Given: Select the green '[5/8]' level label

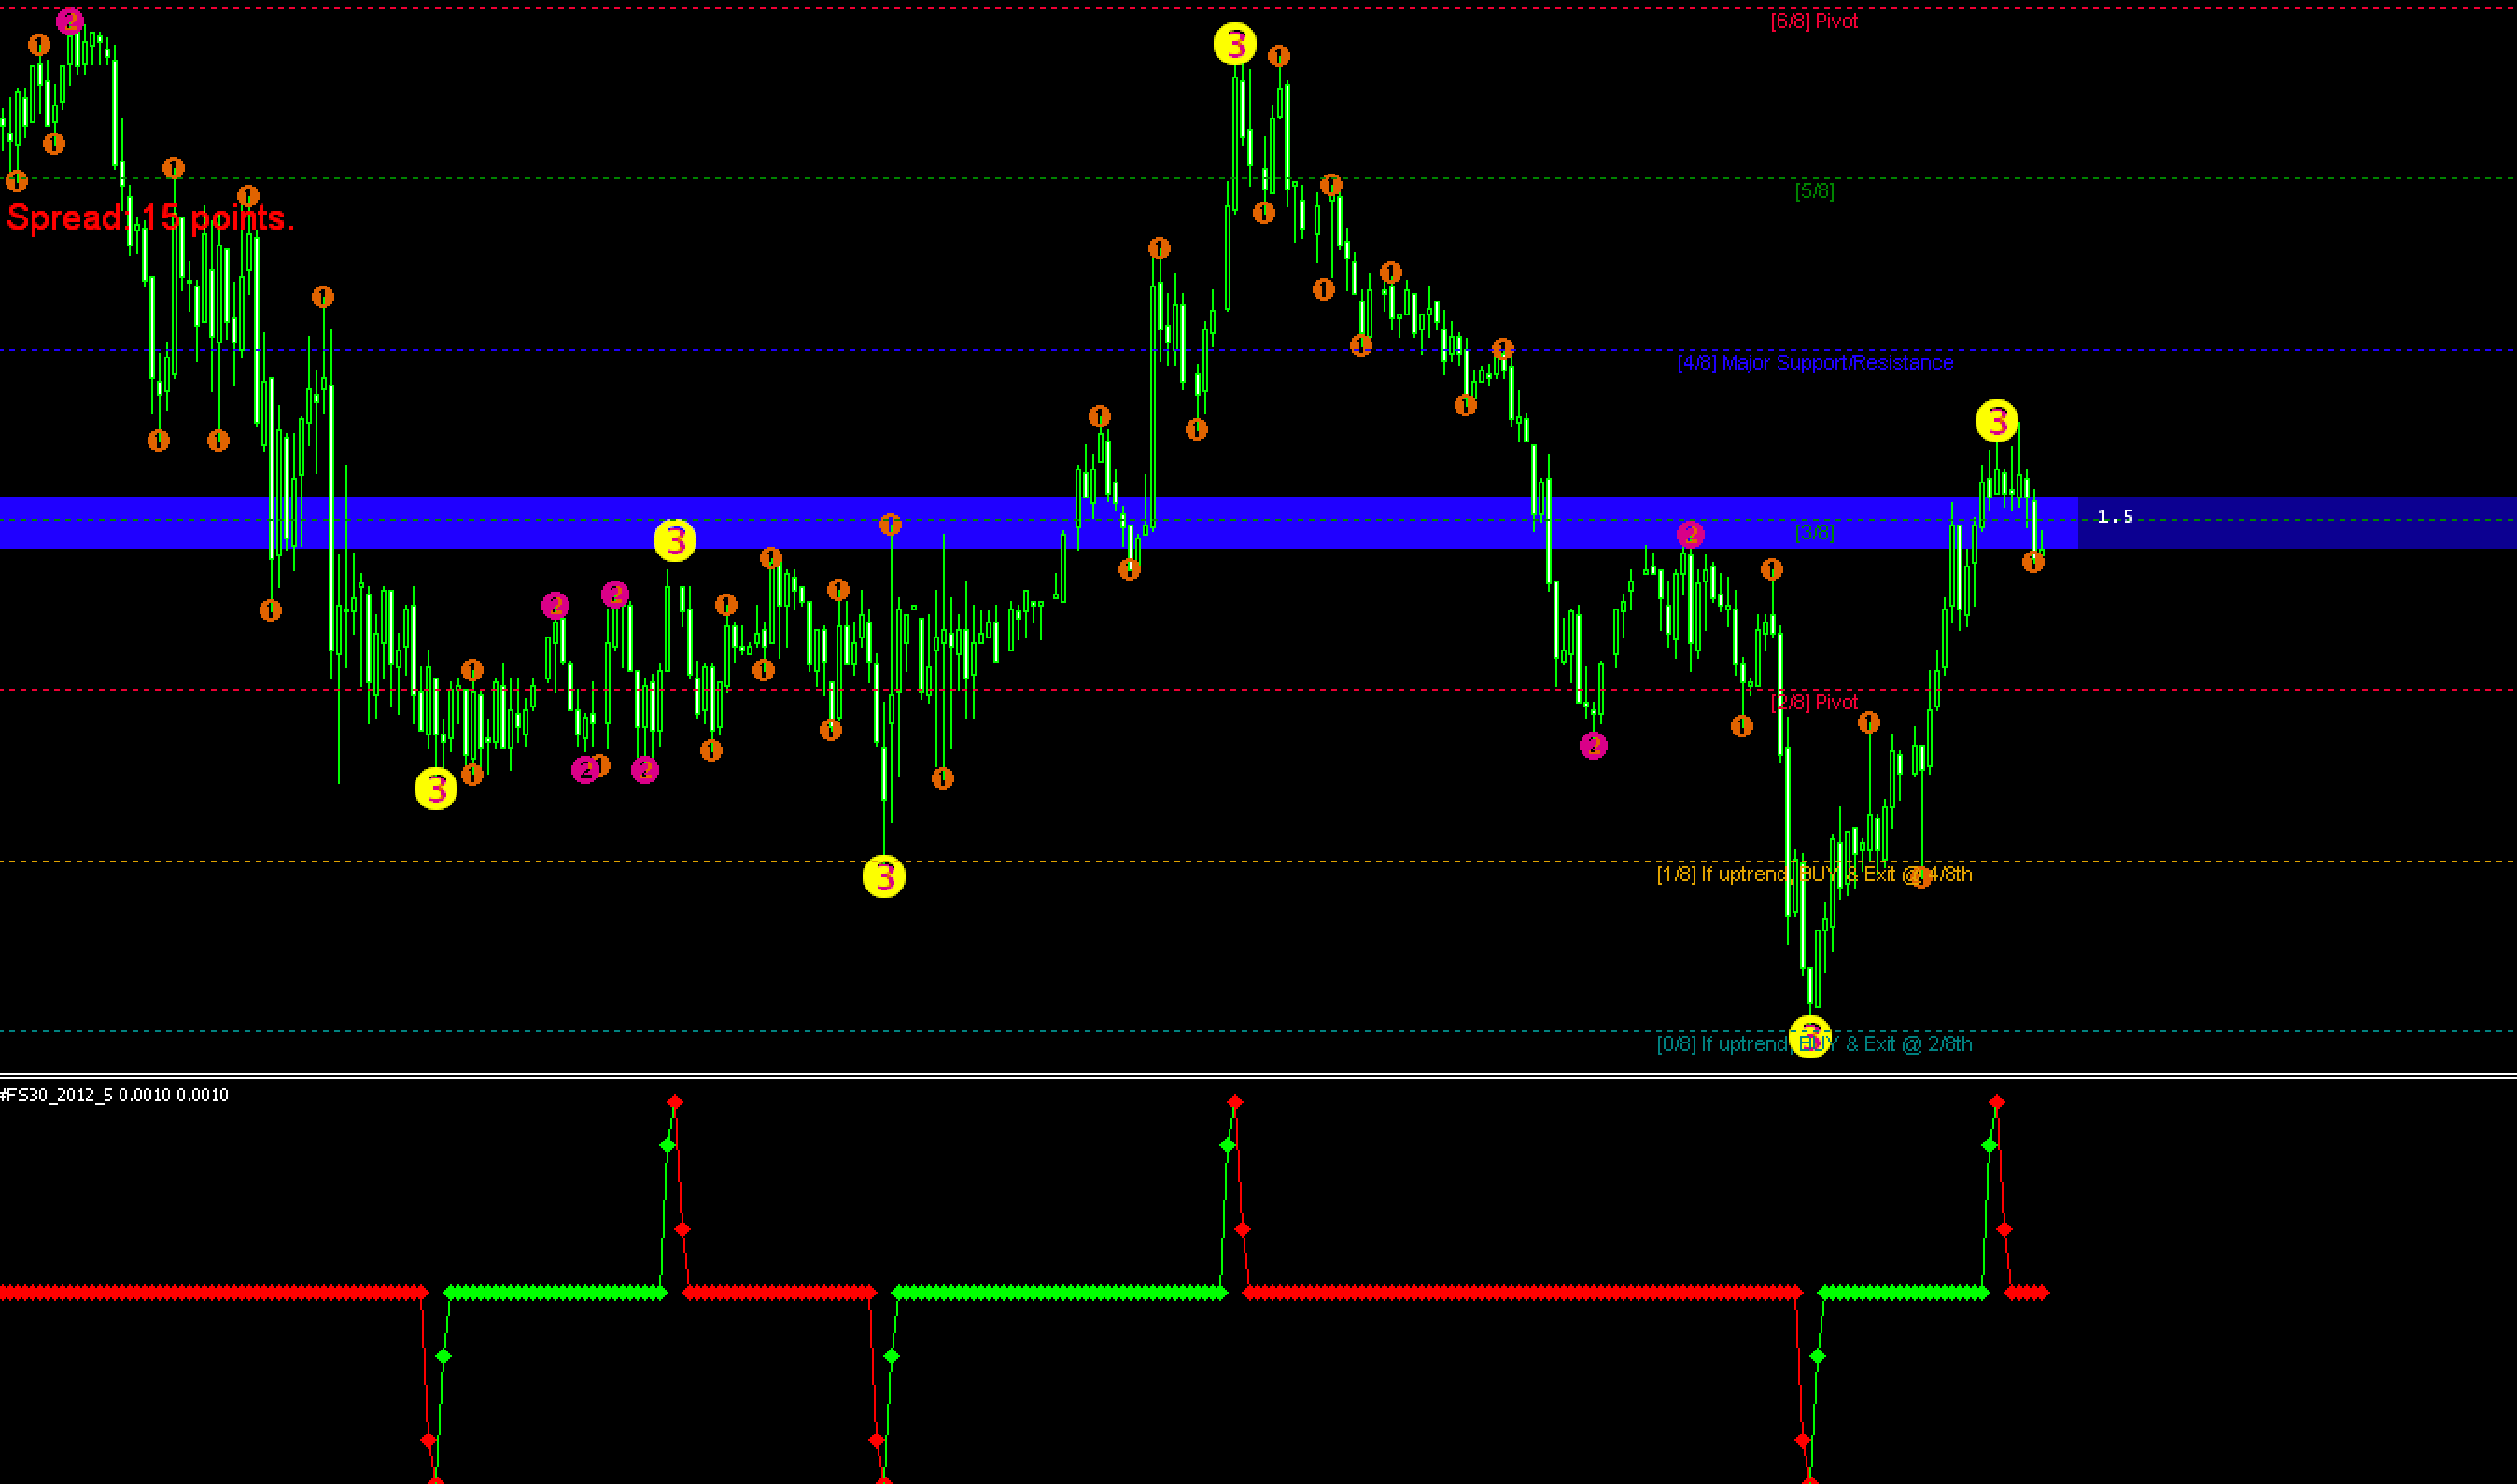Looking at the screenshot, I should pyautogui.click(x=1813, y=191).
